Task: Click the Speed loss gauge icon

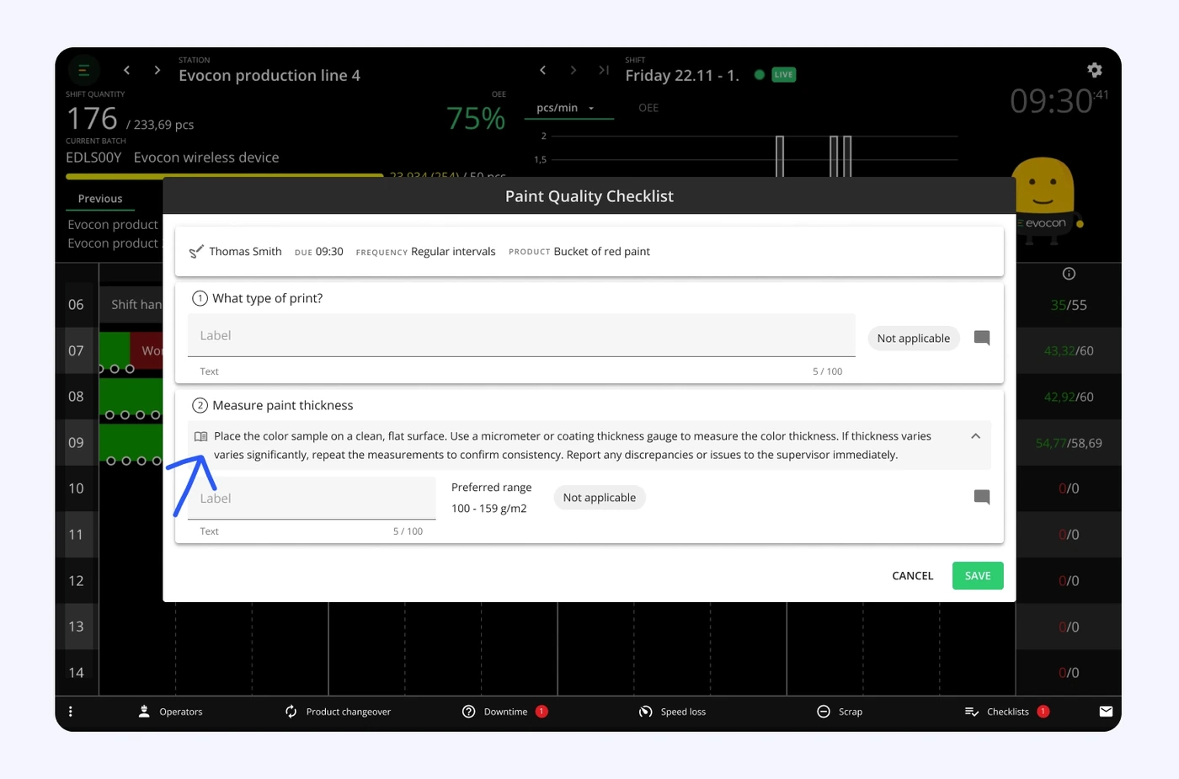Action: point(645,712)
